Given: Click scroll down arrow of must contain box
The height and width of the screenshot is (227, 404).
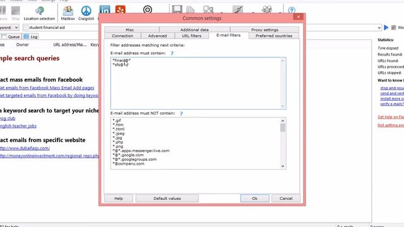Looking at the screenshot, I should 283,106.
